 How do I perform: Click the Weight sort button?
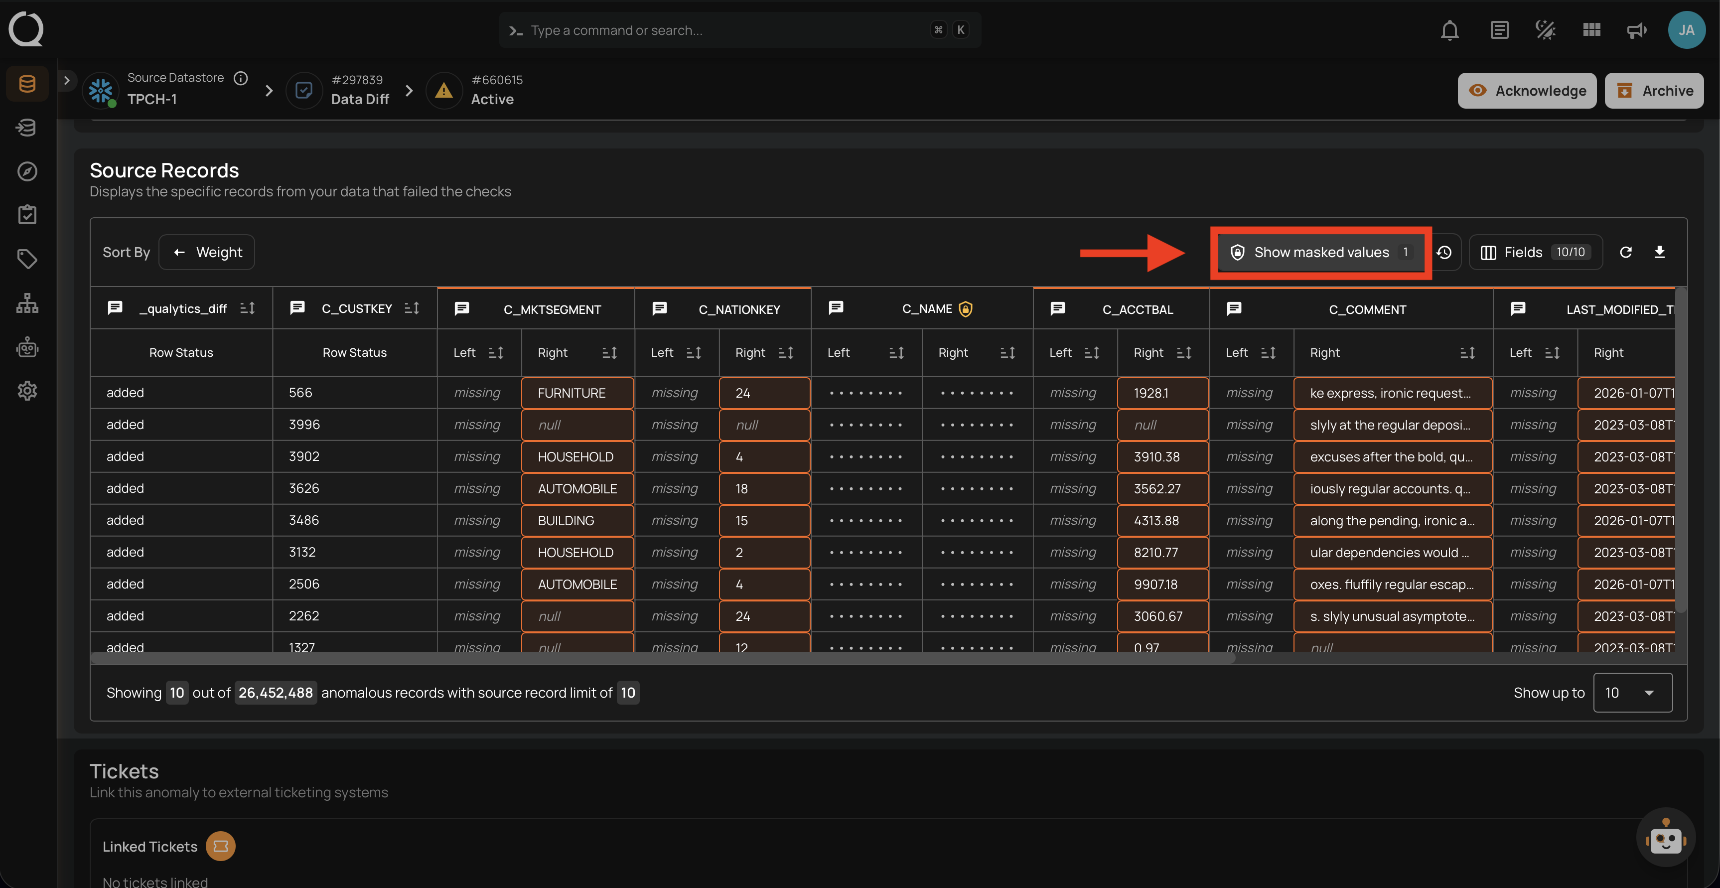pyautogui.click(x=206, y=252)
